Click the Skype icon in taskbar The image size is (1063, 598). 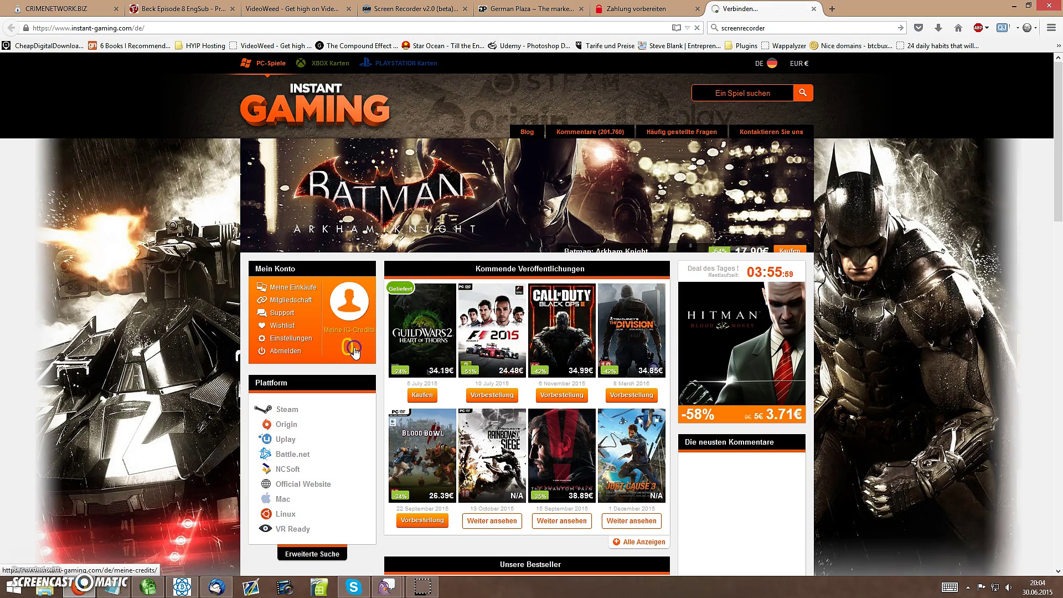pyautogui.click(x=353, y=587)
